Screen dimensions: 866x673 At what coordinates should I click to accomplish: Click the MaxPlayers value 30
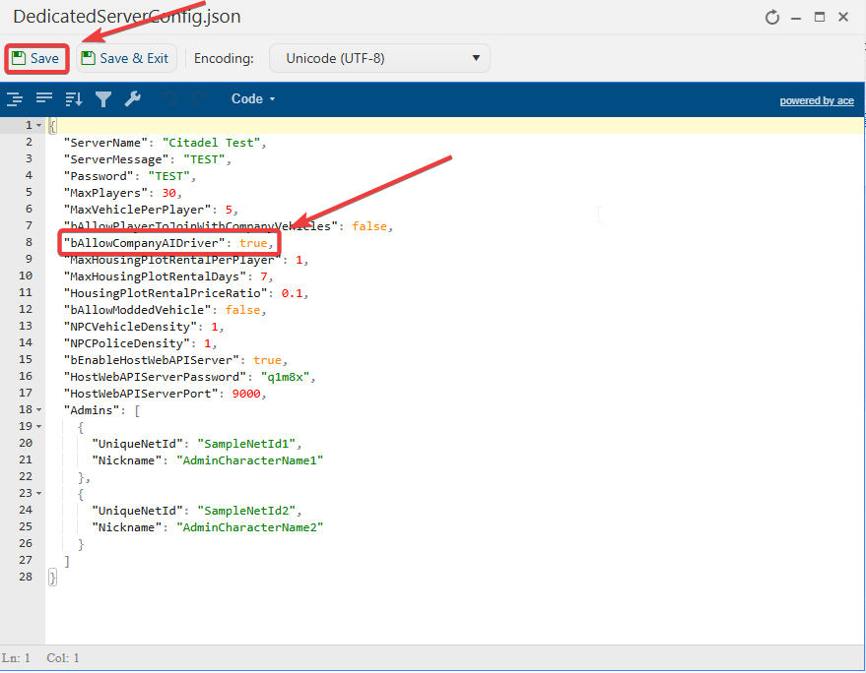[169, 193]
